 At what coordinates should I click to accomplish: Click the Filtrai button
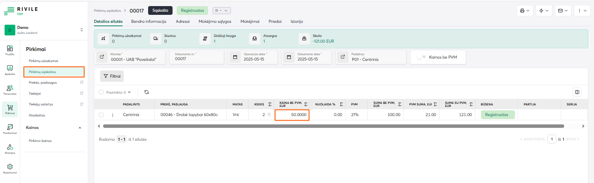coord(112,76)
